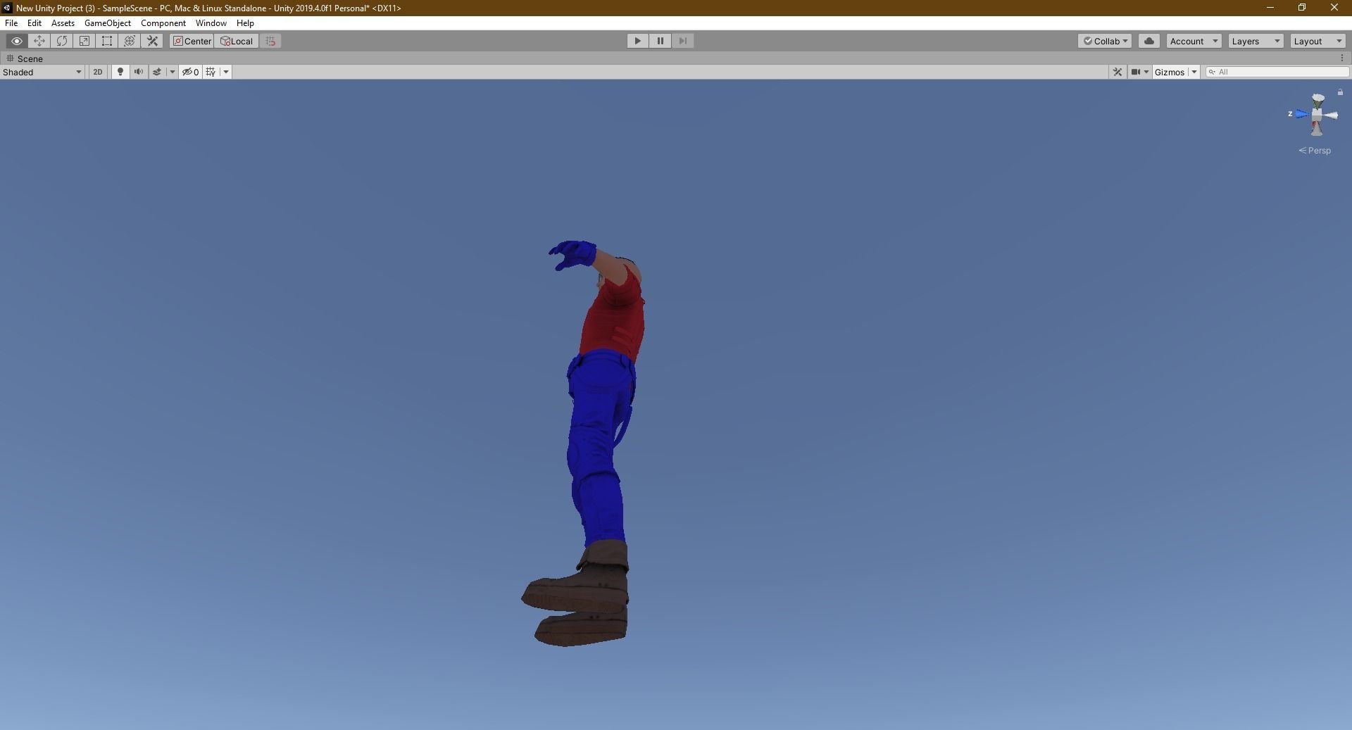The image size is (1352, 730).
Task: Toggle pivot mode Center button
Action: [x=192, y=41]
